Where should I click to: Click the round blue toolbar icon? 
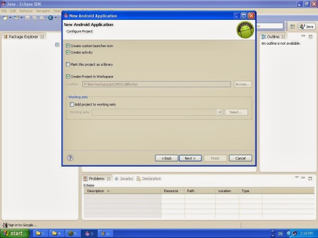[51, 18]
